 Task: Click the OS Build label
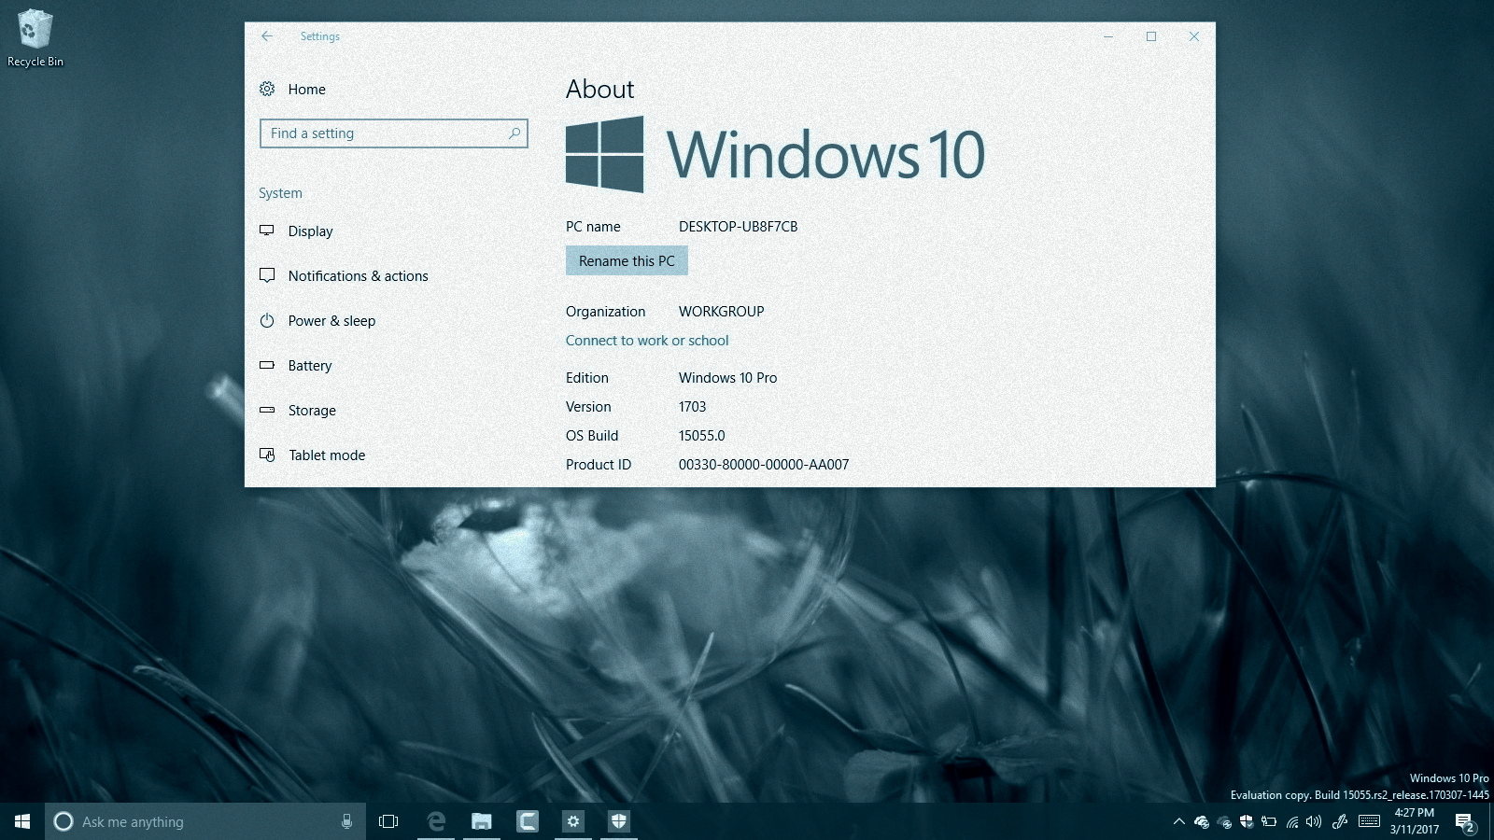[592, 436]
